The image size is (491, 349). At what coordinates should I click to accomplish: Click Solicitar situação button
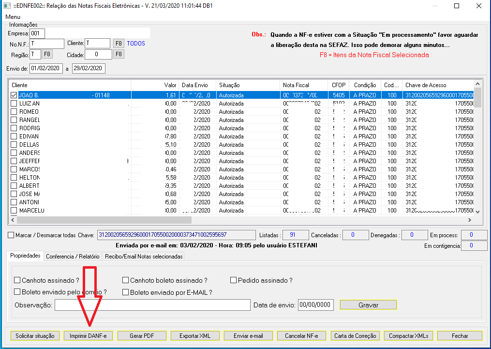tap(35, 335)
